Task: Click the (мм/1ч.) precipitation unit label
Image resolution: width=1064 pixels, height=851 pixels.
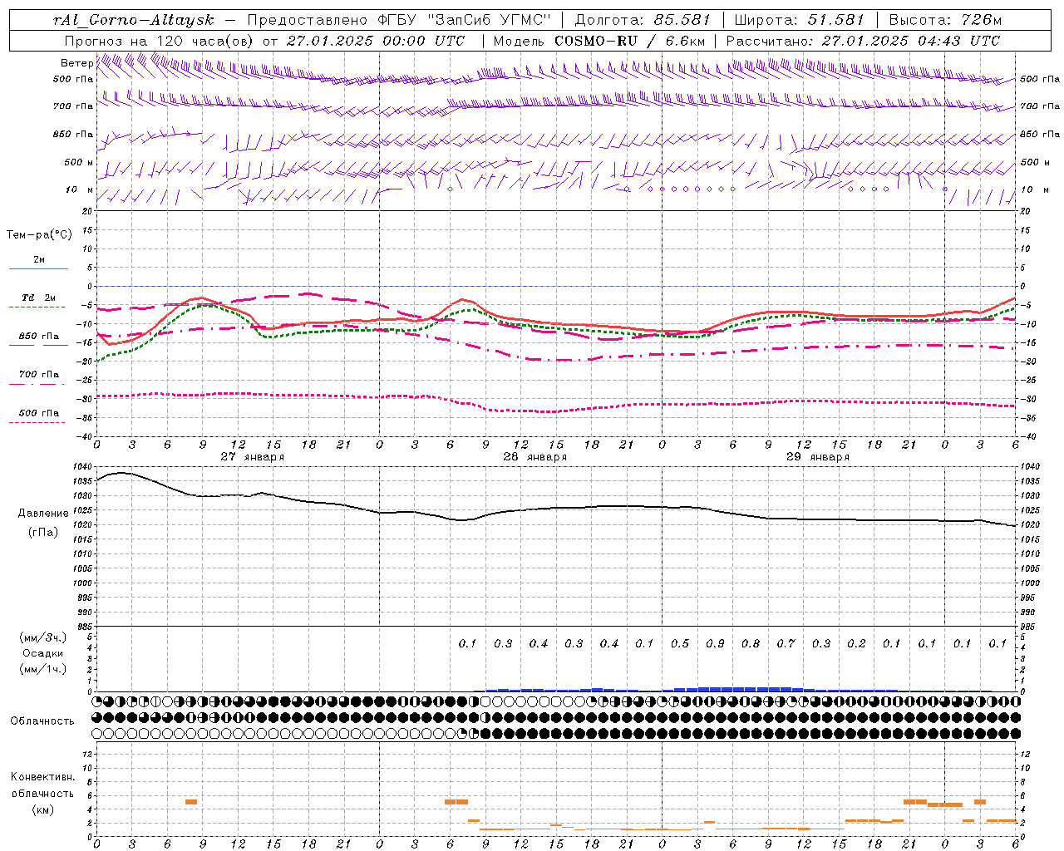Action: point(43,669)
